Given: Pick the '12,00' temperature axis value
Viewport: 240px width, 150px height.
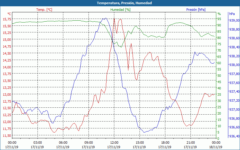Looking at the screenshot, I should 7,122.
